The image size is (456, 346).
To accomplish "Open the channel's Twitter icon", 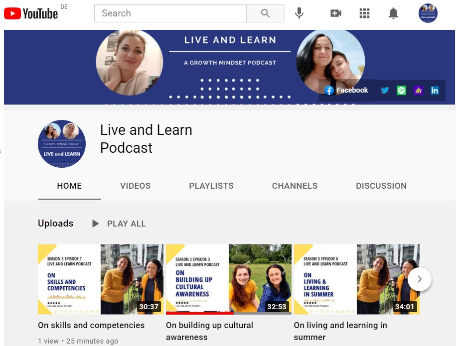I will [x=384, y=90].
